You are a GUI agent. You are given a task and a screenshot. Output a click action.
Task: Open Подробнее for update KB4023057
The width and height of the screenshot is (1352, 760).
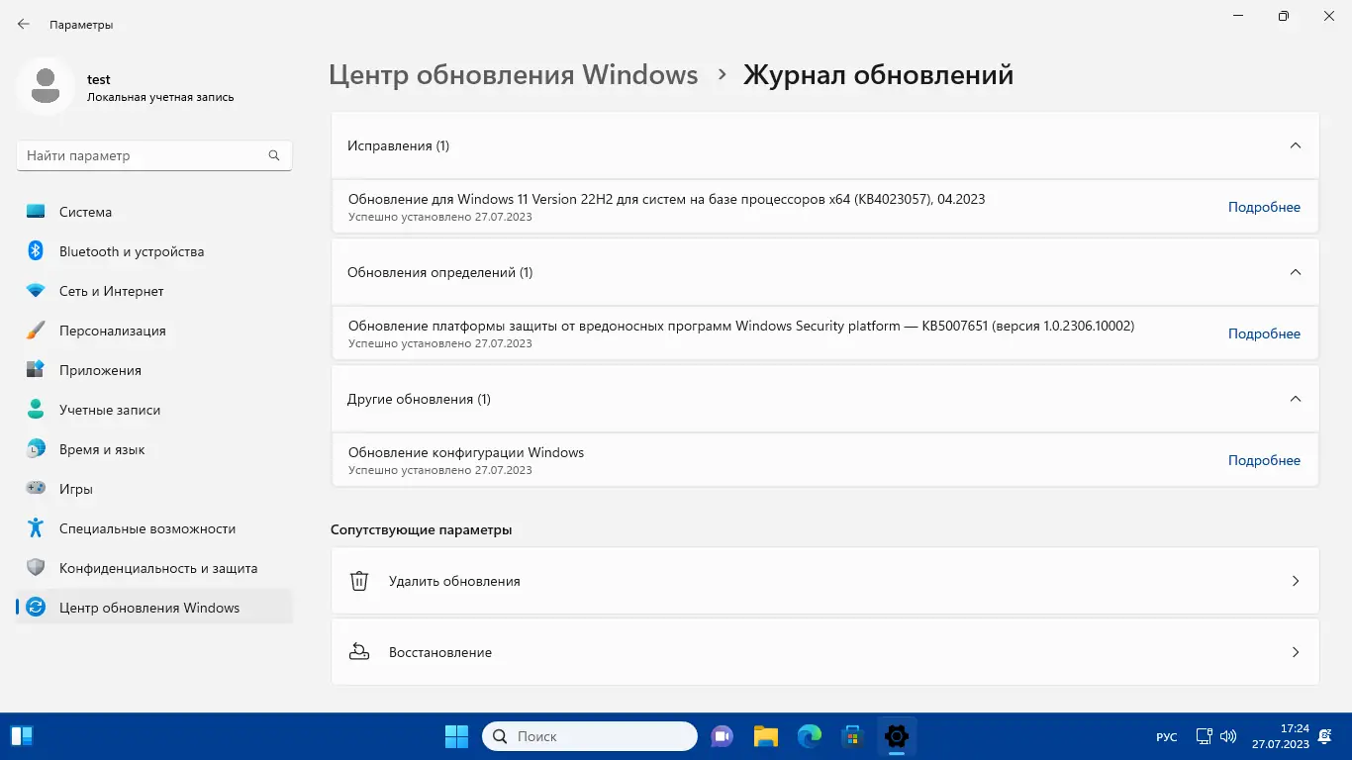(x=1264, y=206)
